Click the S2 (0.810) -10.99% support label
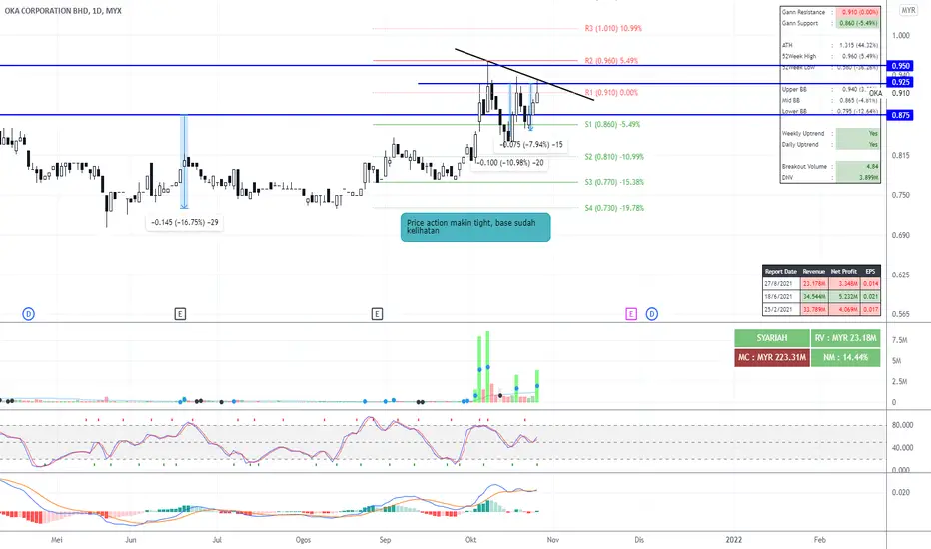This screenshot has height=549, width=931. coord(614,157)
